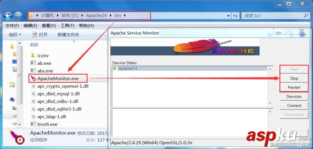Select the Apache2.4 service in Service Status list
This screenshot has width=313, height=149.
pos(190,69)
